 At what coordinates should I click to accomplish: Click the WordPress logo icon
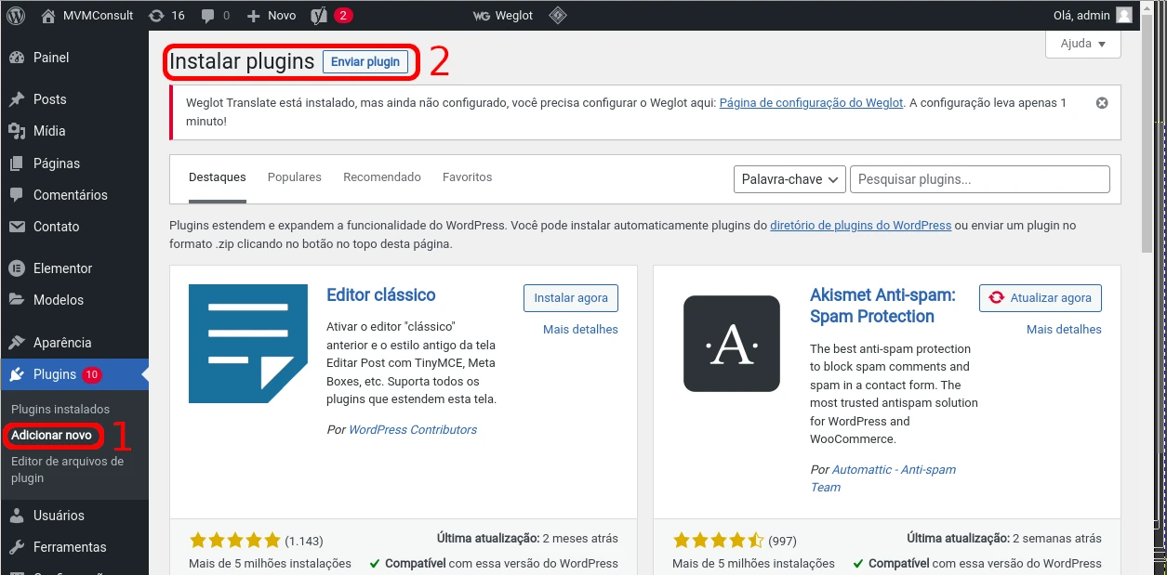16,15
